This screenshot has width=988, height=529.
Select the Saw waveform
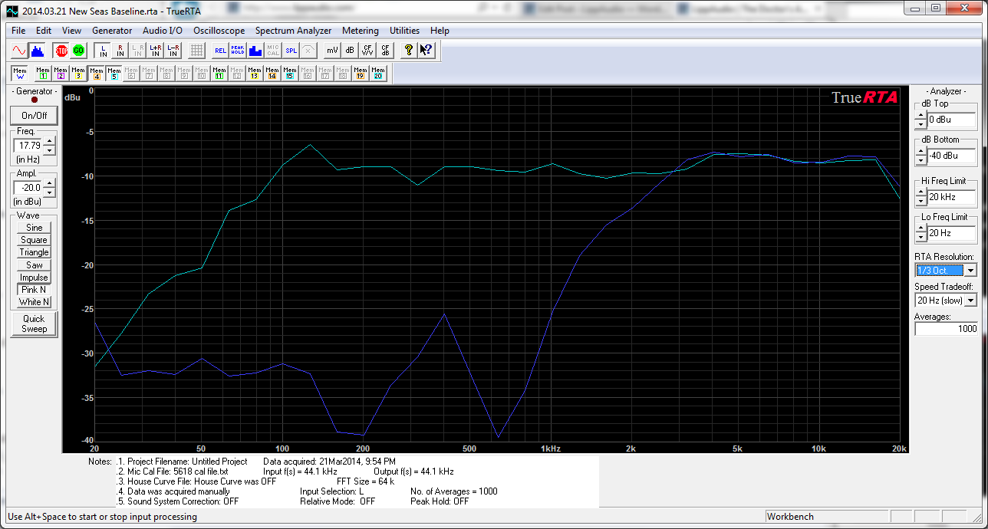click(34, 265)
